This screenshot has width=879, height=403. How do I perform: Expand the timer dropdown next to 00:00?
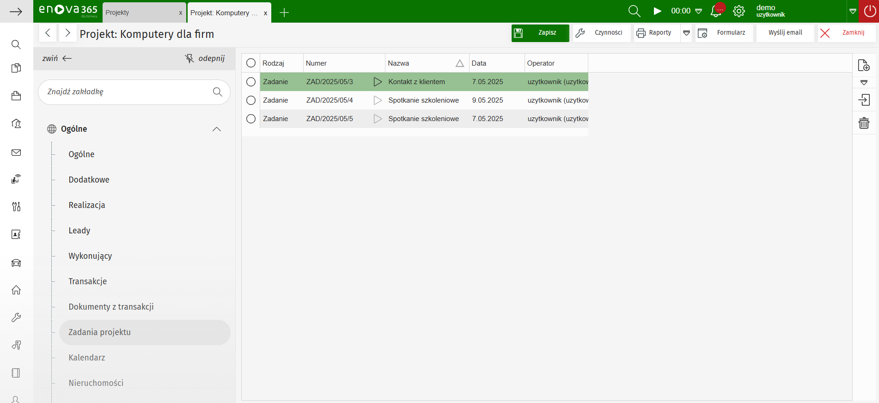[698, 11]
